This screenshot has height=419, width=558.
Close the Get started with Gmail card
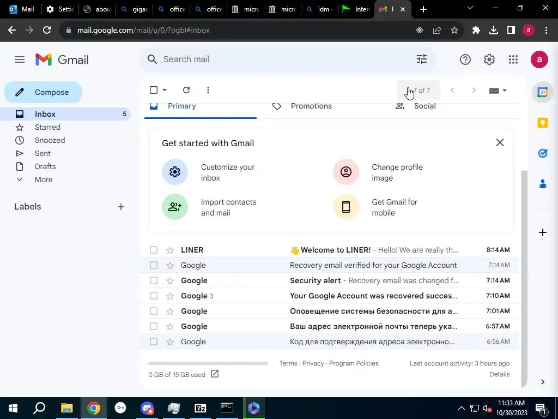[500, 142]
